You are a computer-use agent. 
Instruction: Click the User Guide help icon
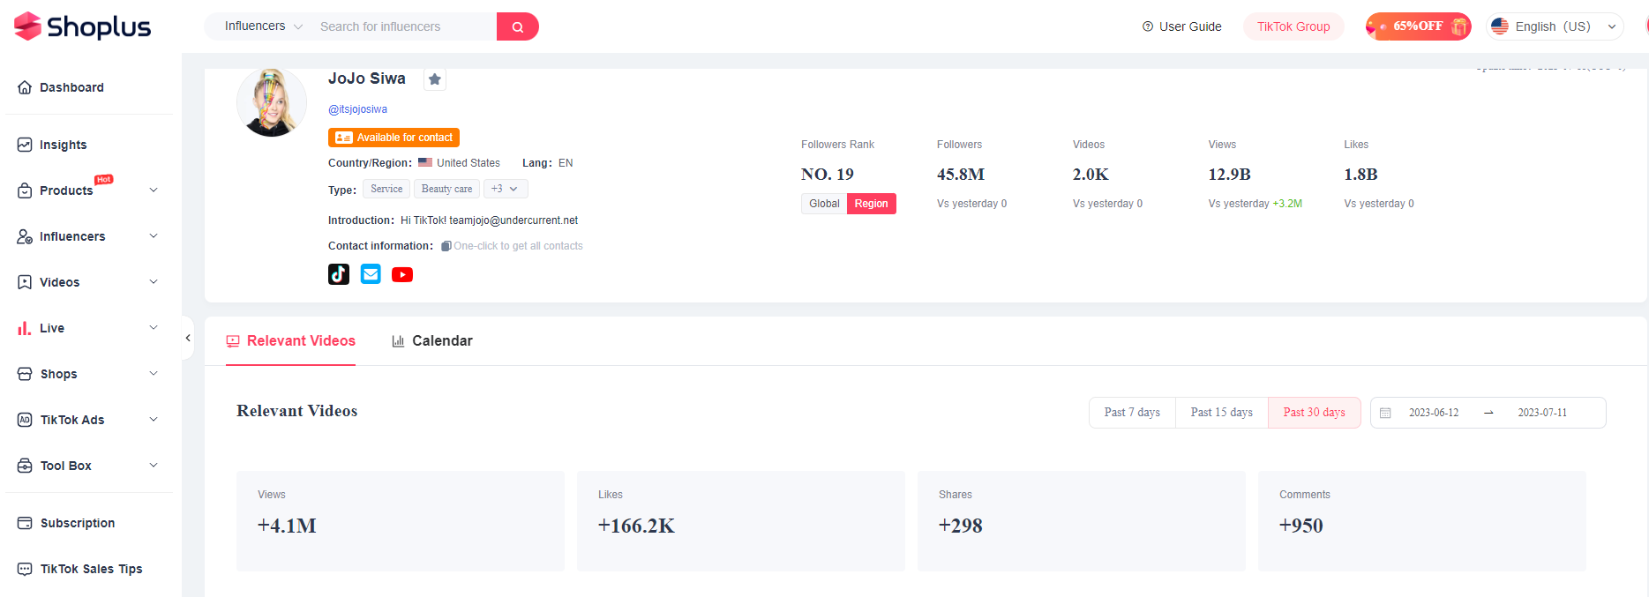pyautogui.click(x=1148, y=26)
